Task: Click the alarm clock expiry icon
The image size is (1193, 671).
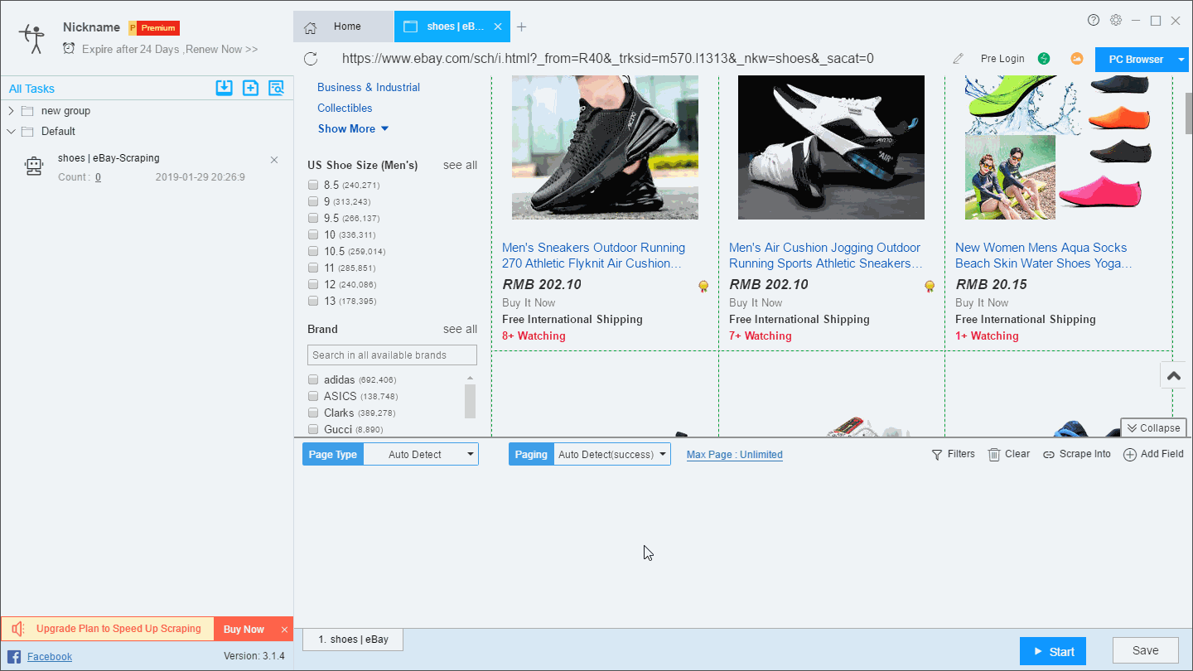Action: (69, 49)
